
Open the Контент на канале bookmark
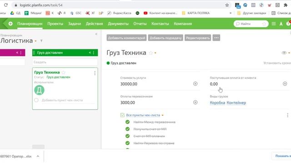point(161,13)
